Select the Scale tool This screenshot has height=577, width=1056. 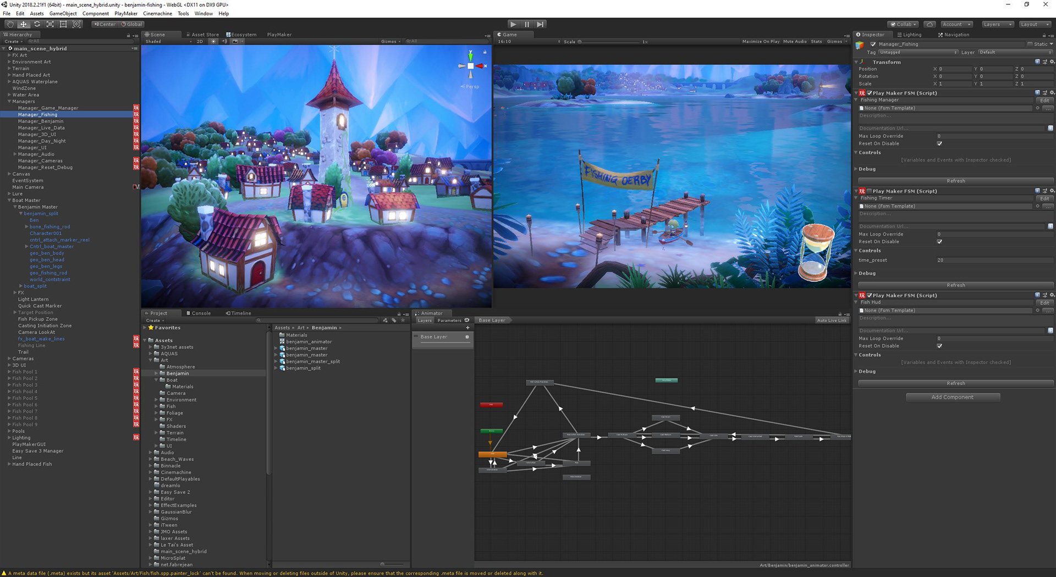pos(50,24)
